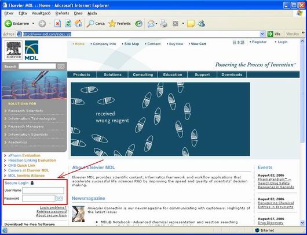Expand the Vincles links toolbar chevron
This screenshot has height=235, width=307.
click(x=304, y=33)
